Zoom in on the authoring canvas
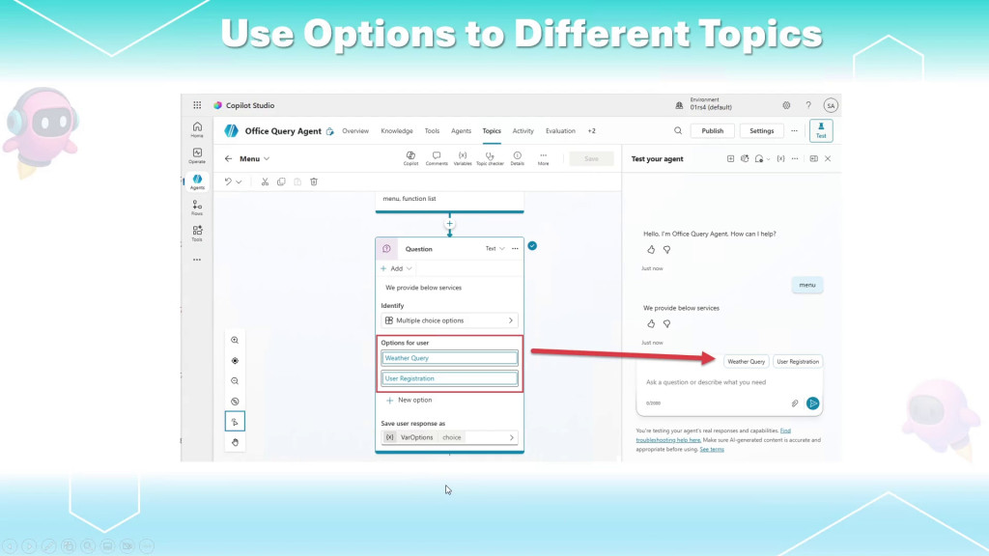Viewport: 989px width, 556px height. tap(235, 341)
